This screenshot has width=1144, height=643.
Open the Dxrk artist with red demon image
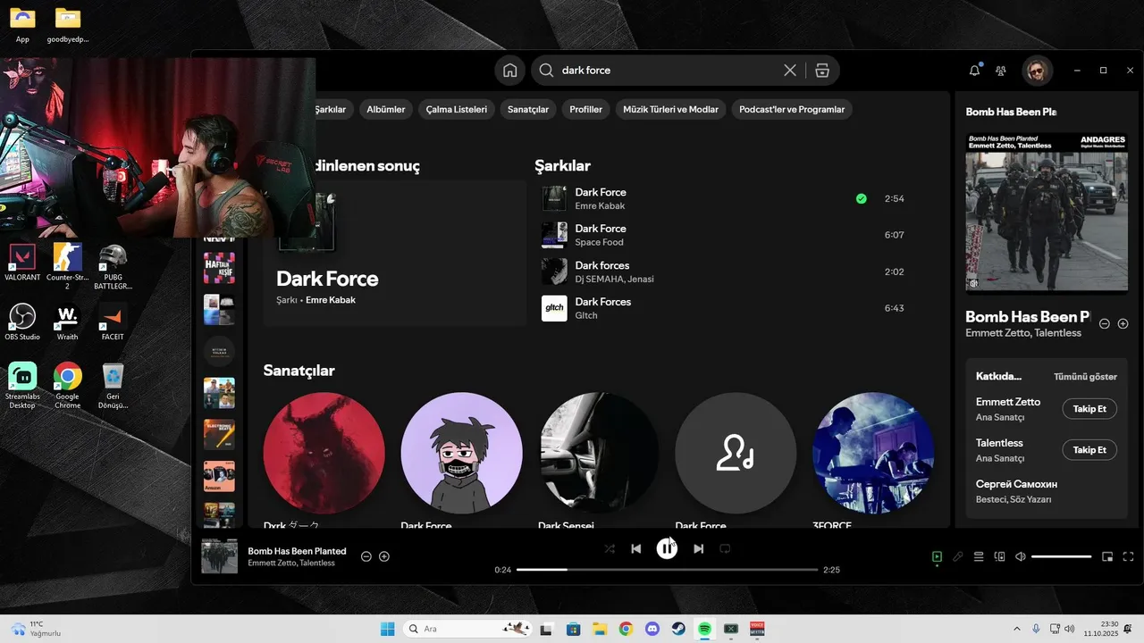pyautogui.click(x=324, y=453)
